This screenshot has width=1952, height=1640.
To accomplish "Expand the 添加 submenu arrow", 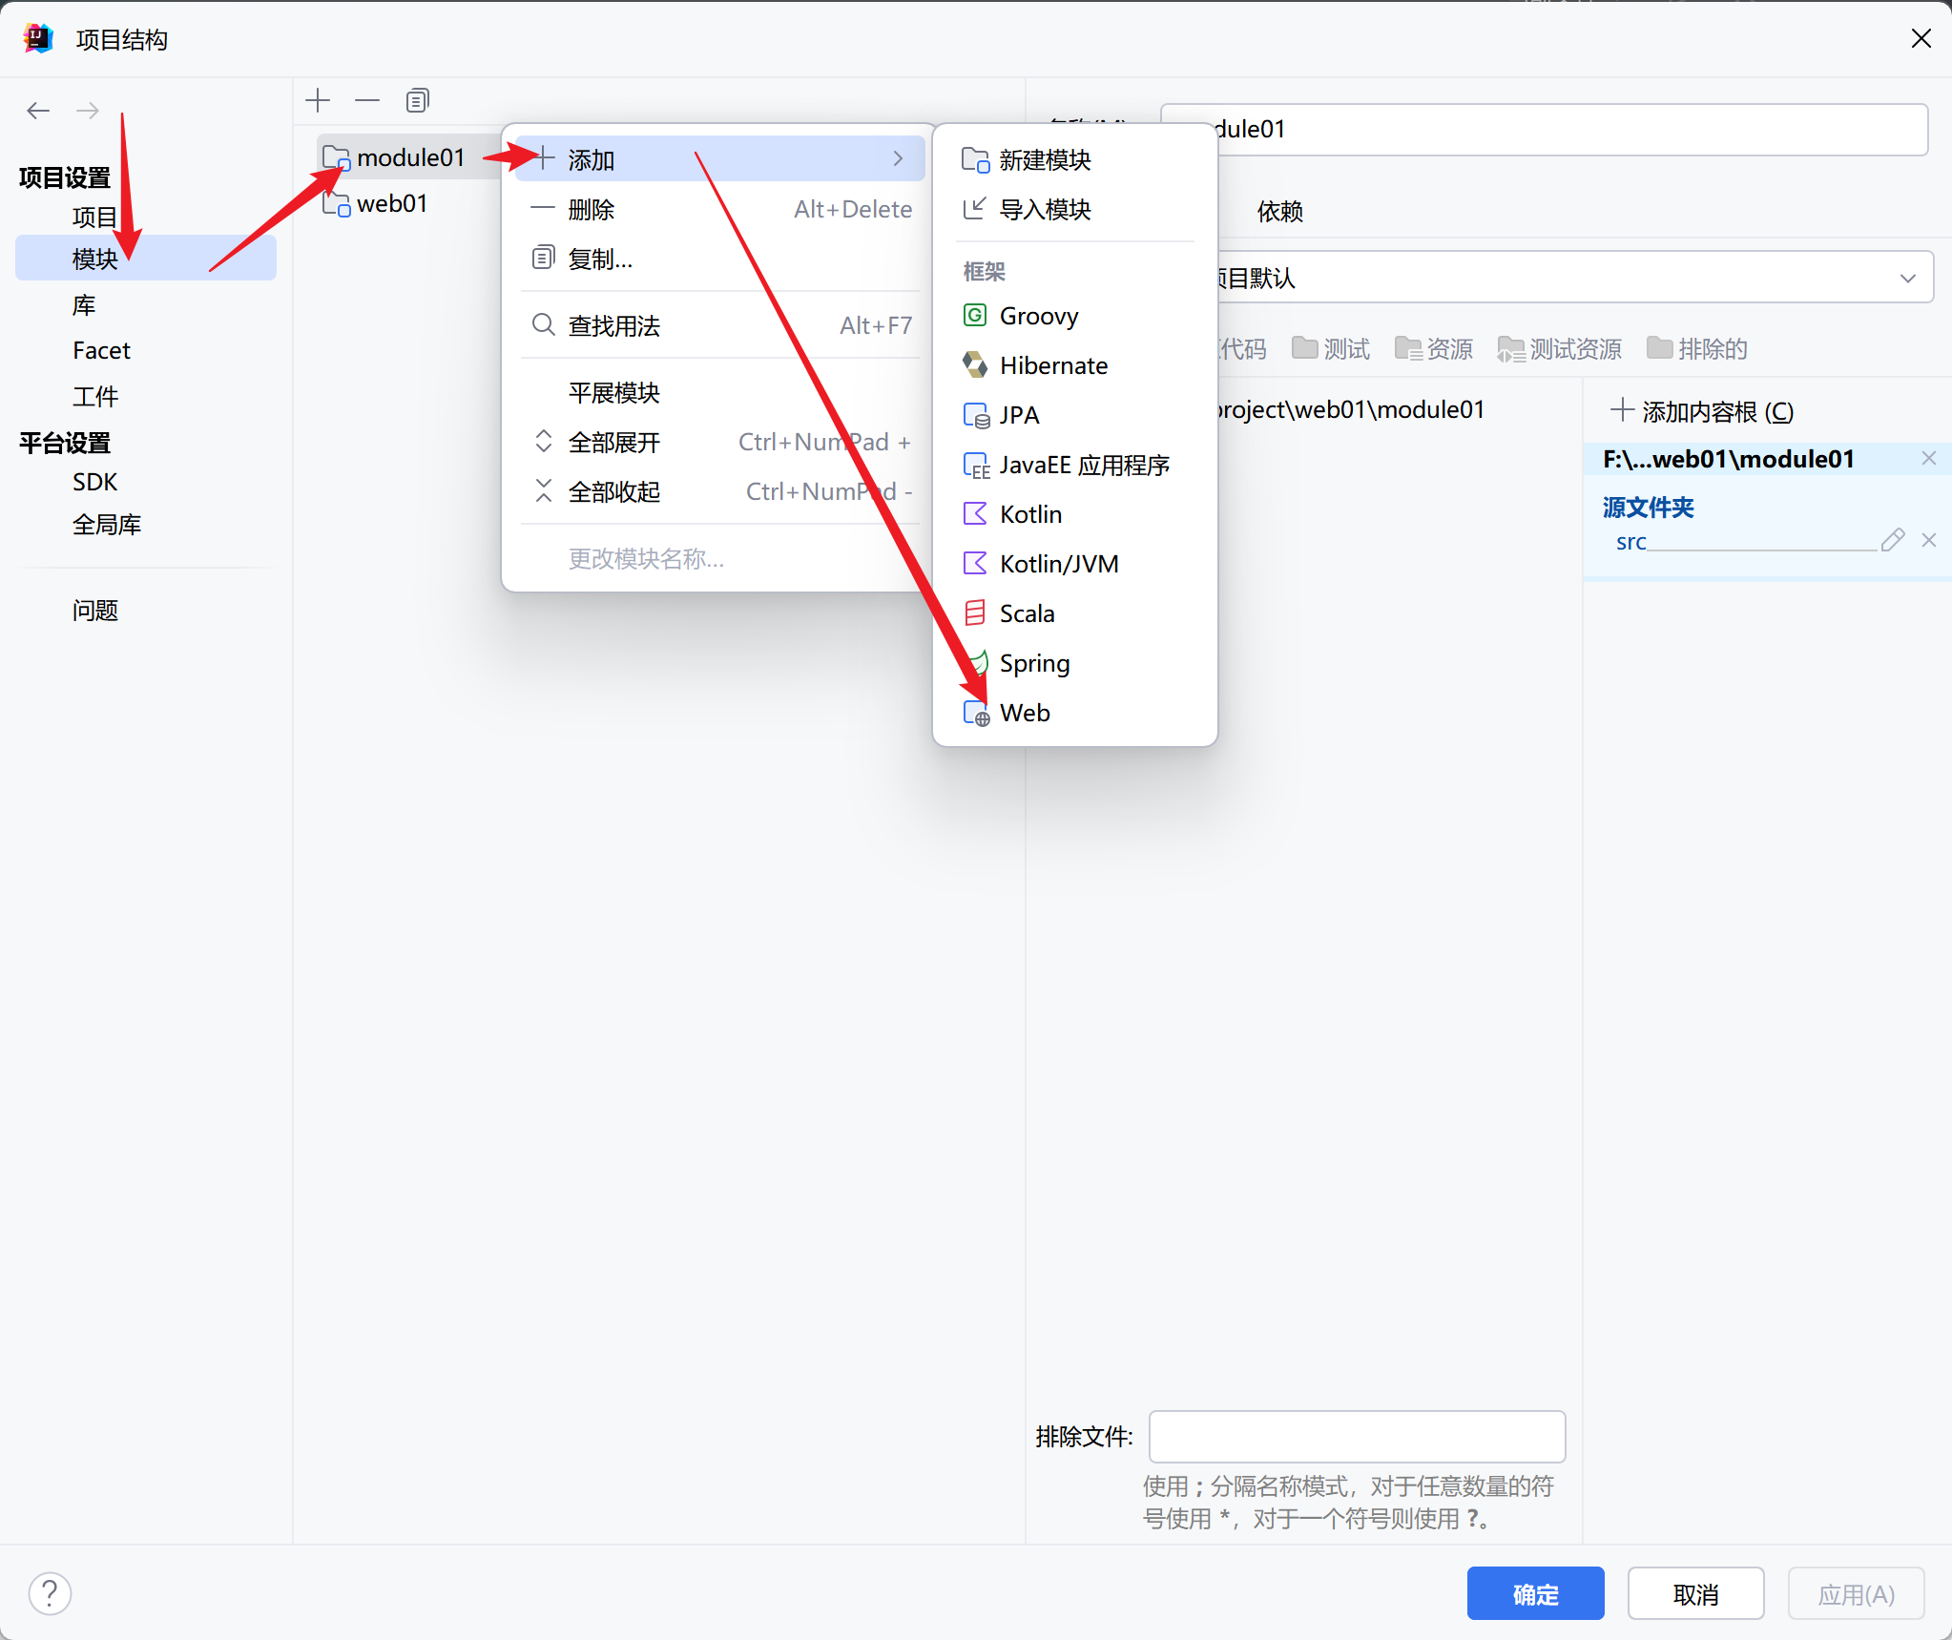I will [x=898, y=159].
